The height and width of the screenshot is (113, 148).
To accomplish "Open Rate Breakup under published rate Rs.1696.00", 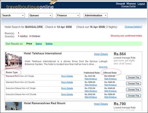I will pos(91,85).
